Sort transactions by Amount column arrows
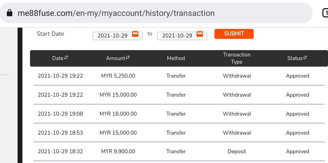The width and height of the screenshot is (328, 163). pyautogui.click(x=128, y=58)
